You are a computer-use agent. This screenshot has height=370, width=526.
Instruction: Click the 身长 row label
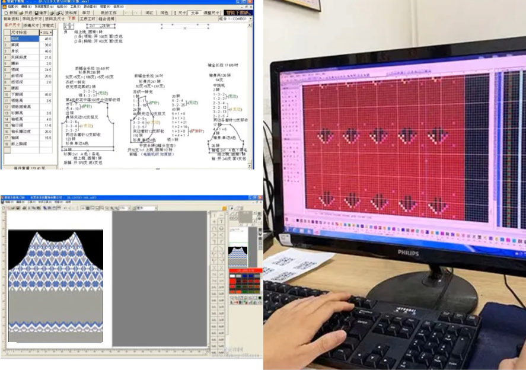tap(24, 52)
